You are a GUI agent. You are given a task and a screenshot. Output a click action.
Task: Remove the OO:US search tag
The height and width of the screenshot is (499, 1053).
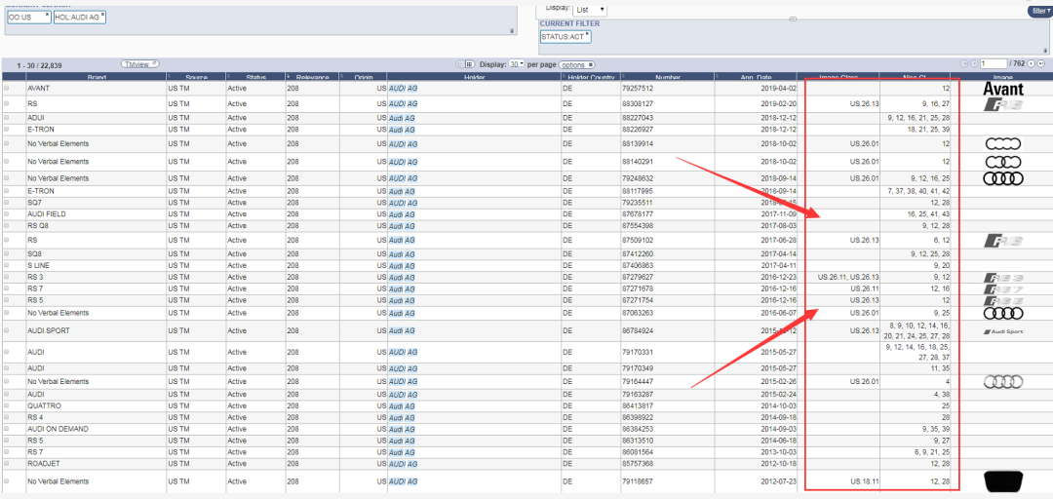click(47, 14)
